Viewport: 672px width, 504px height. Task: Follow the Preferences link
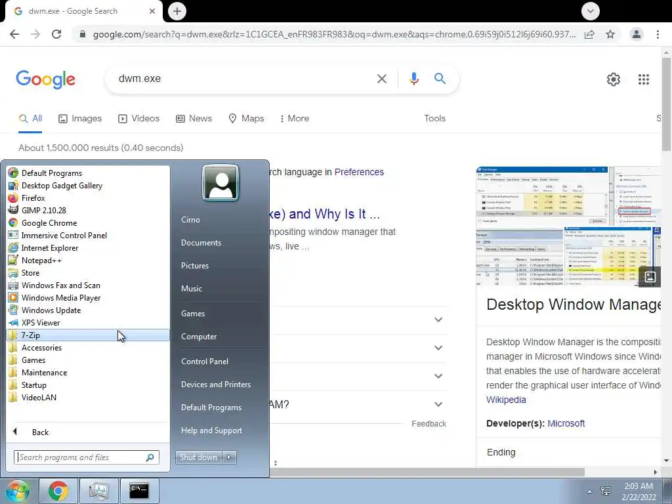click(359, 173)
